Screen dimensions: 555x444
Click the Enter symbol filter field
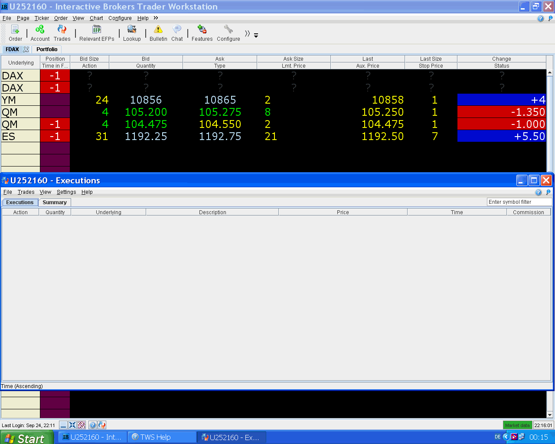[519, 202]
